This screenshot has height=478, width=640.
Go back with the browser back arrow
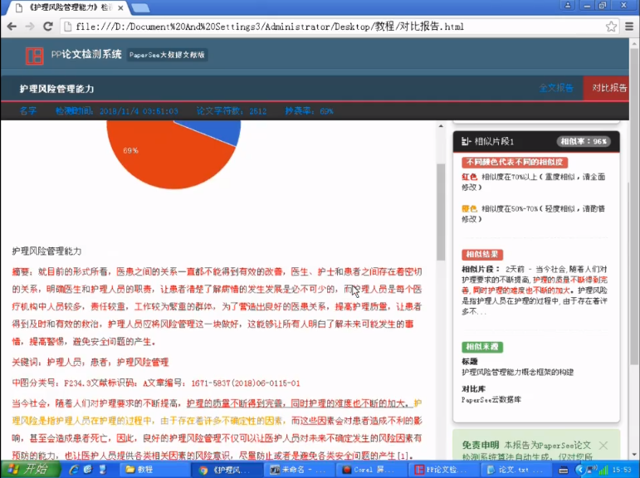coord(12,27)
